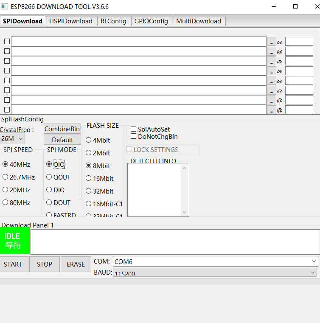Click the Download Panel 1 log area
Viewport: 320px width, 323px height.
point(175,242)
